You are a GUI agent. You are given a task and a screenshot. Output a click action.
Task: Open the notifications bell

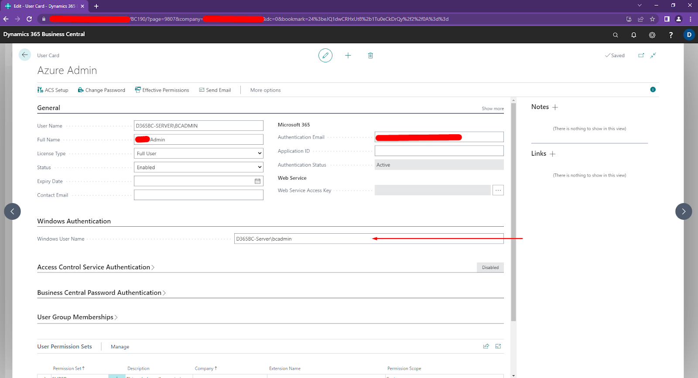(634, 35)
